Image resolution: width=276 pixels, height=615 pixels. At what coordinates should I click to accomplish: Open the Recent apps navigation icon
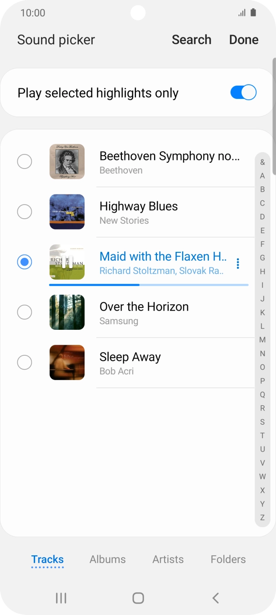(x=61, y=598)
